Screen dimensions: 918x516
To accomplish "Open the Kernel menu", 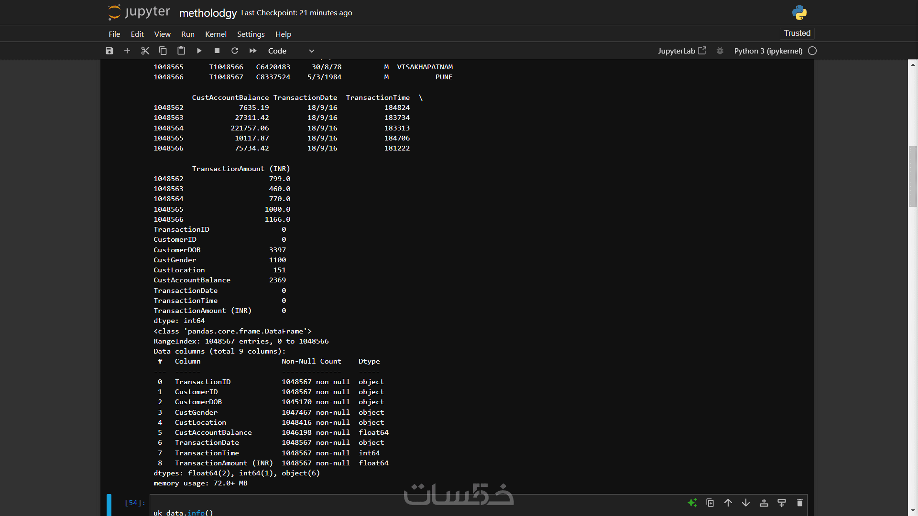I will pos(216,34).
